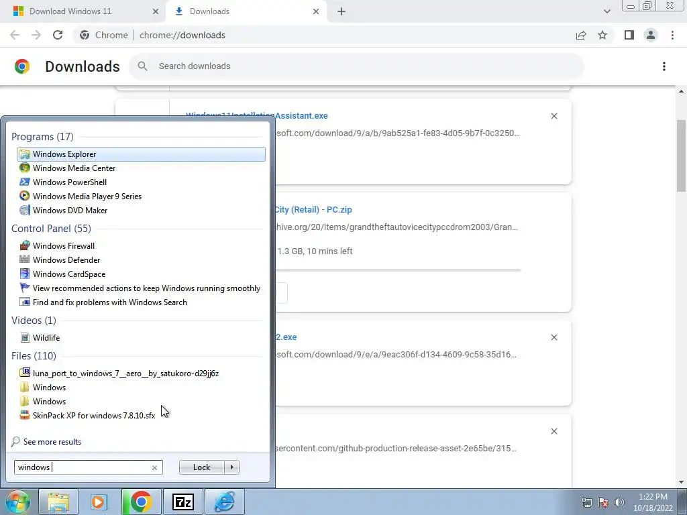687x515 pixels.
Task: Click the Search downloads field
Action: click(357, 66)
